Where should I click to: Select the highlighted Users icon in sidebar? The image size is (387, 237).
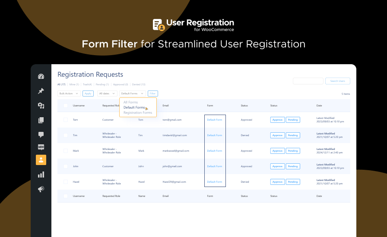point(41,160)
